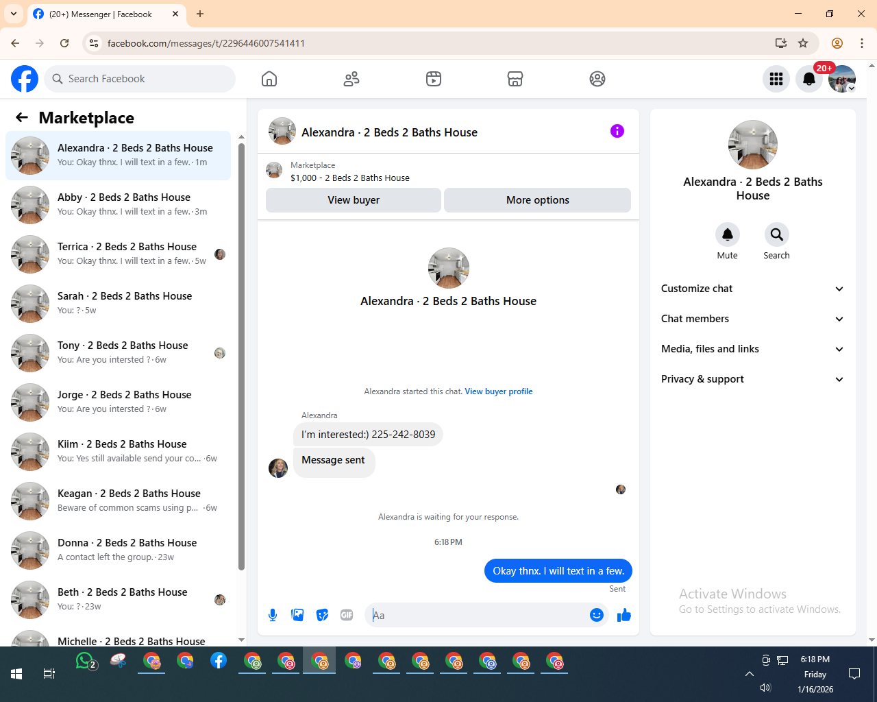The image size is (877, 702).
Task: Open the $1,000 2 Beds 2 Baths House listing
Action: 350,178
